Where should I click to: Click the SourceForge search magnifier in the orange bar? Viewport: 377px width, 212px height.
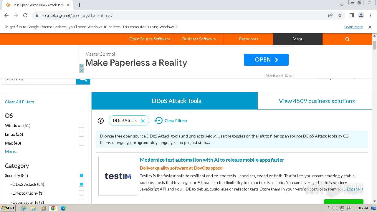(x=347, y=39)
